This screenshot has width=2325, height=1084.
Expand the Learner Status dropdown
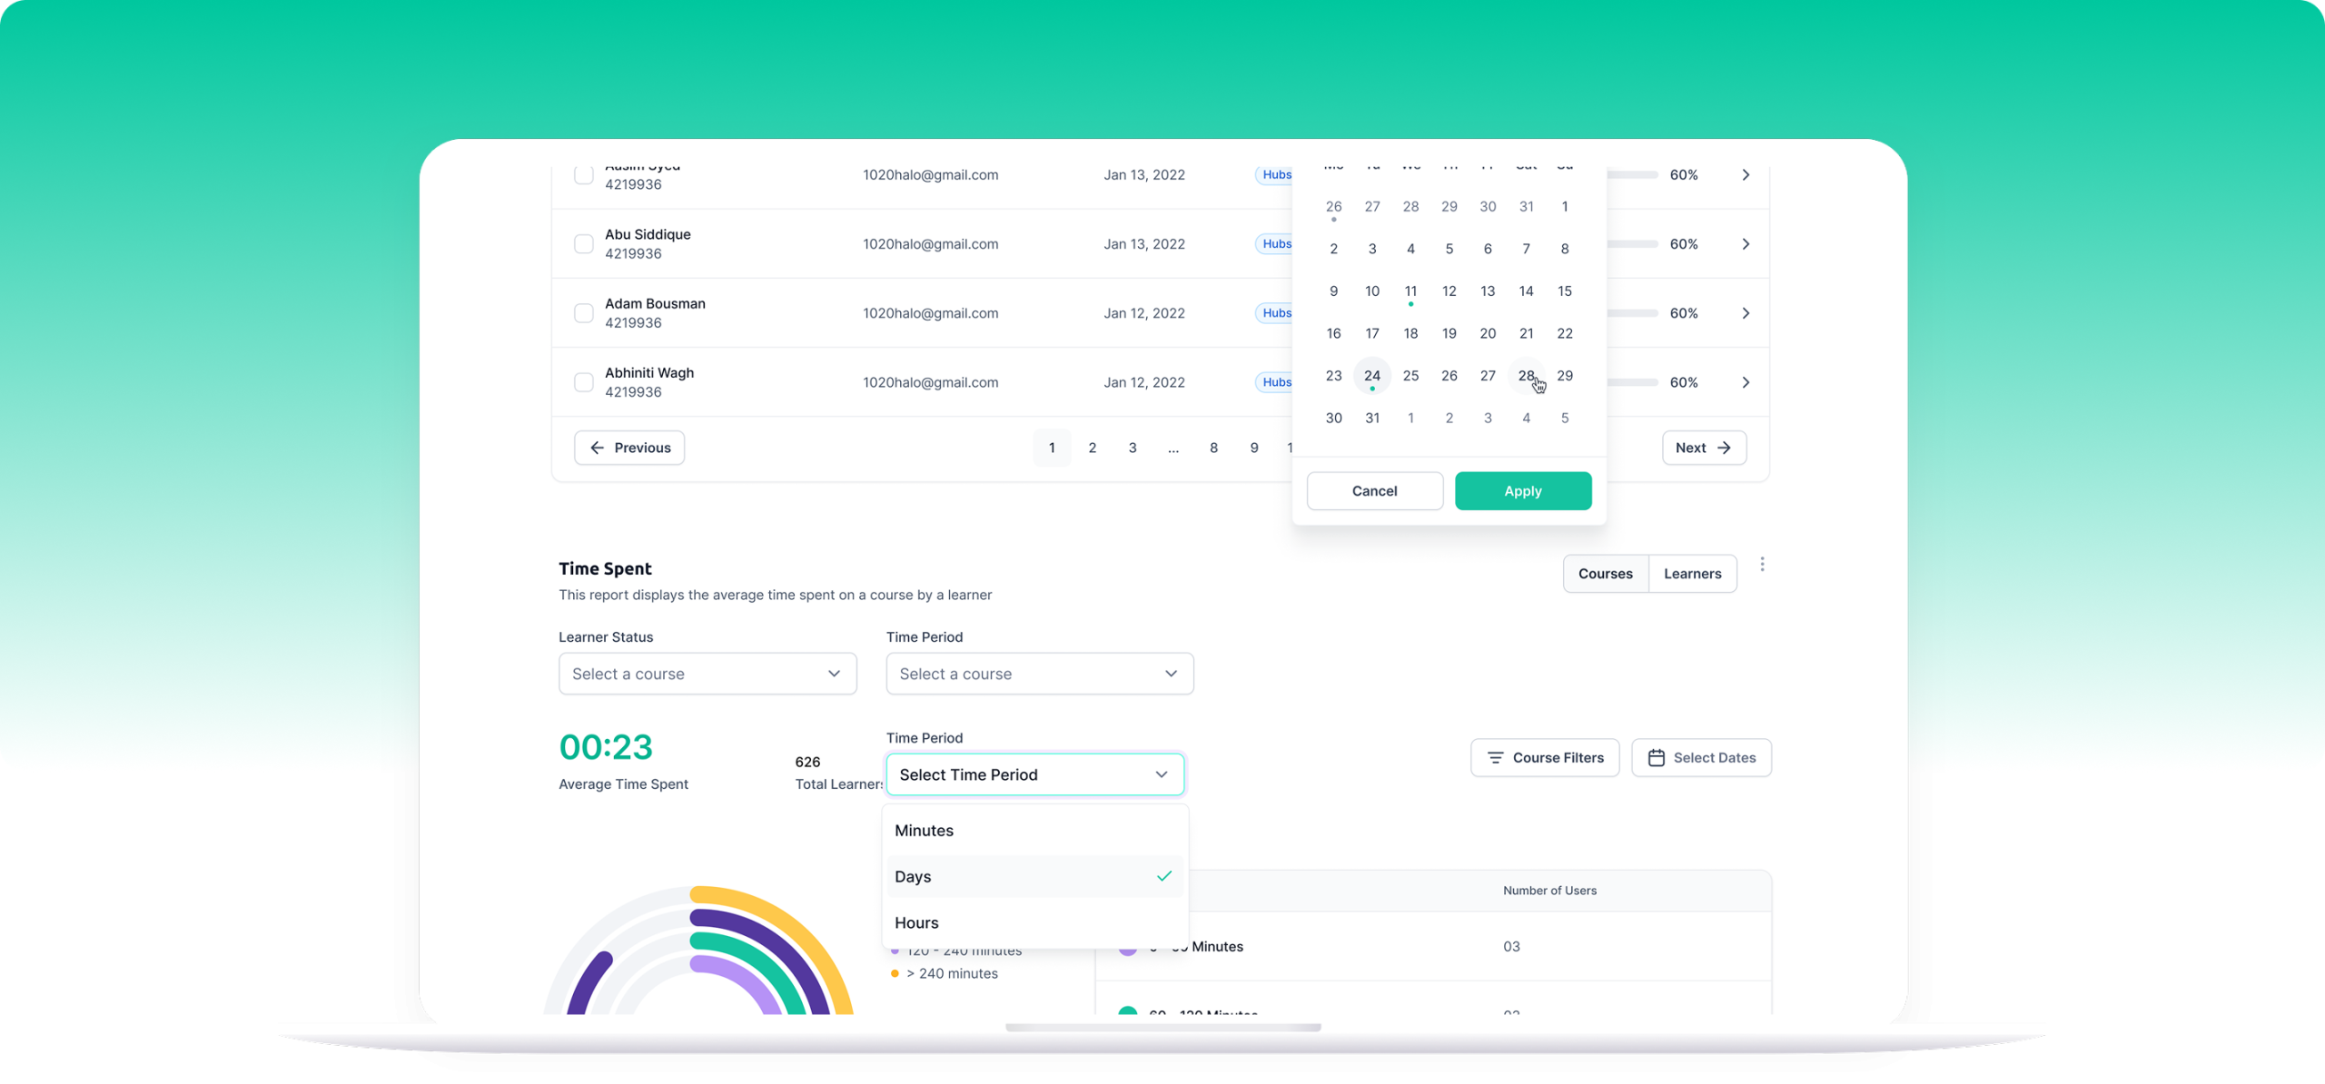[x=707, y=674]
